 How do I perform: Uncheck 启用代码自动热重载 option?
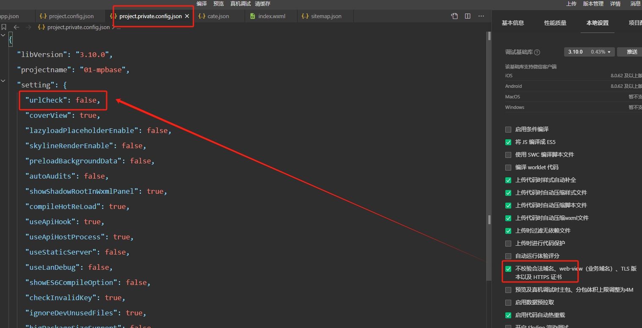(x=508, y=315)
